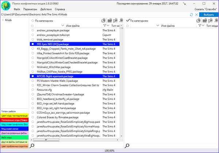Click the red "Поломанные моды" color legend
This screenshot has height=153, width=219.
pyautogui.click(x=14, y=119)
